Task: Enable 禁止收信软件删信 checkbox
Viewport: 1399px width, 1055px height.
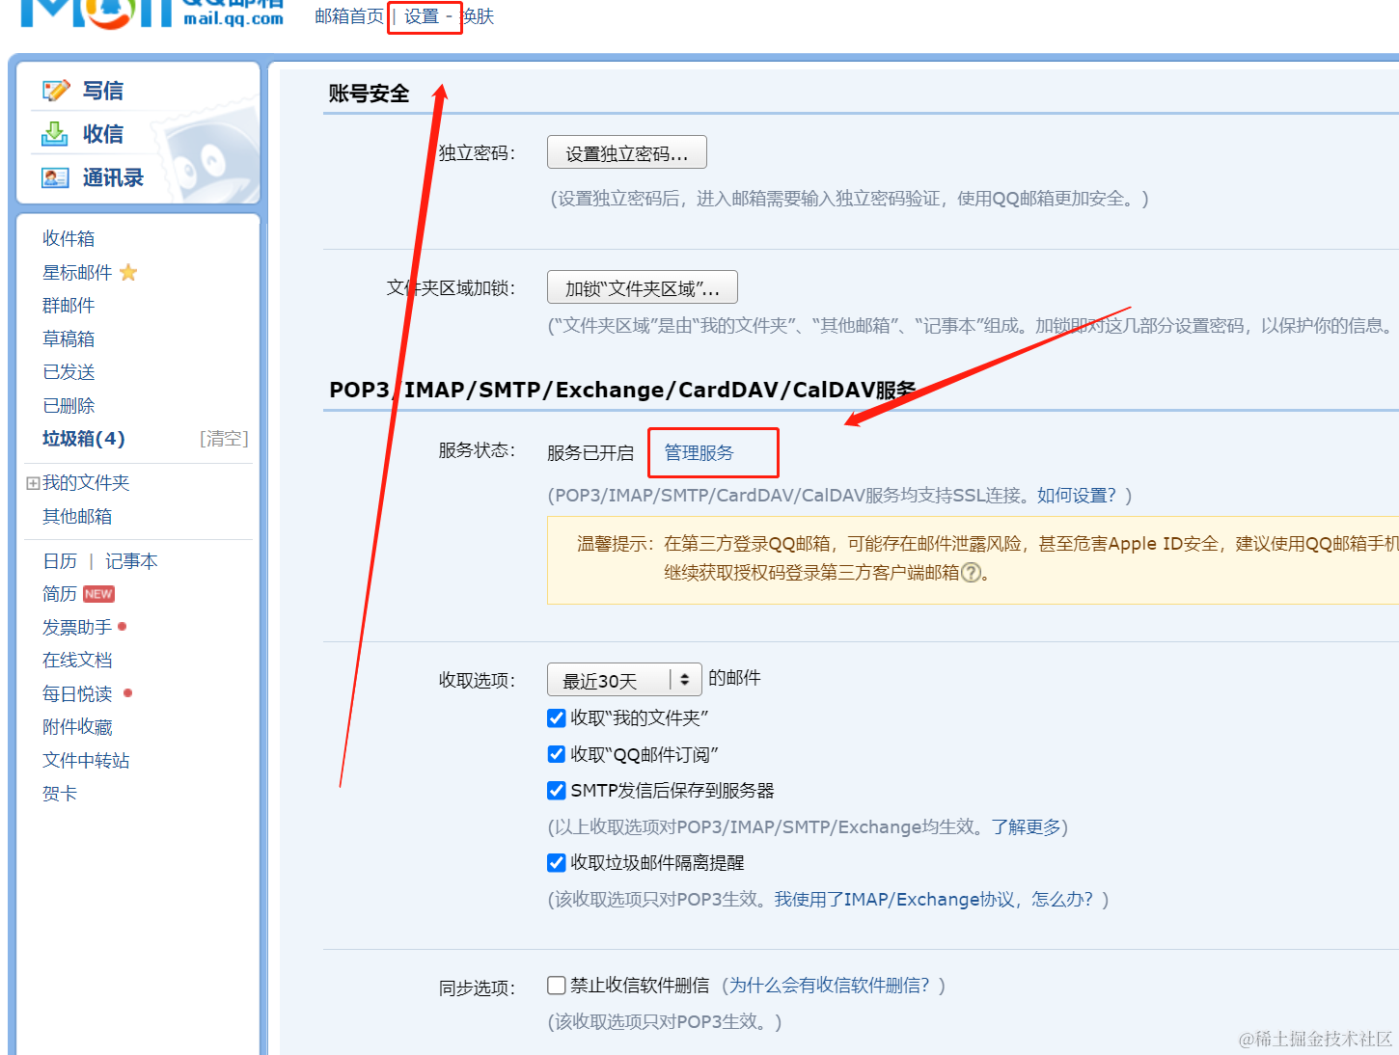Action: coord(557,986)
